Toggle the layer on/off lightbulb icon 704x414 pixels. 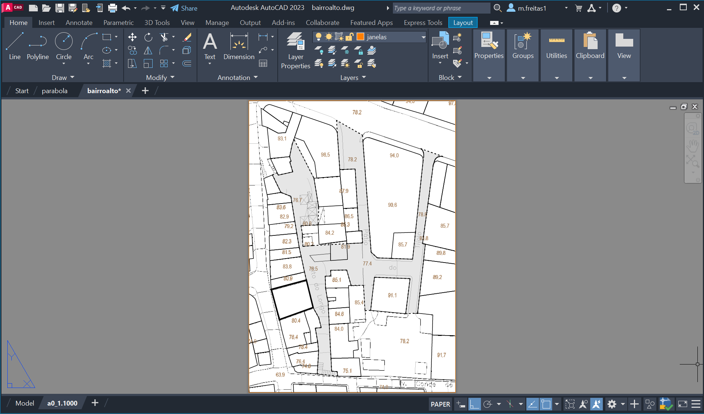pos(318,37)
